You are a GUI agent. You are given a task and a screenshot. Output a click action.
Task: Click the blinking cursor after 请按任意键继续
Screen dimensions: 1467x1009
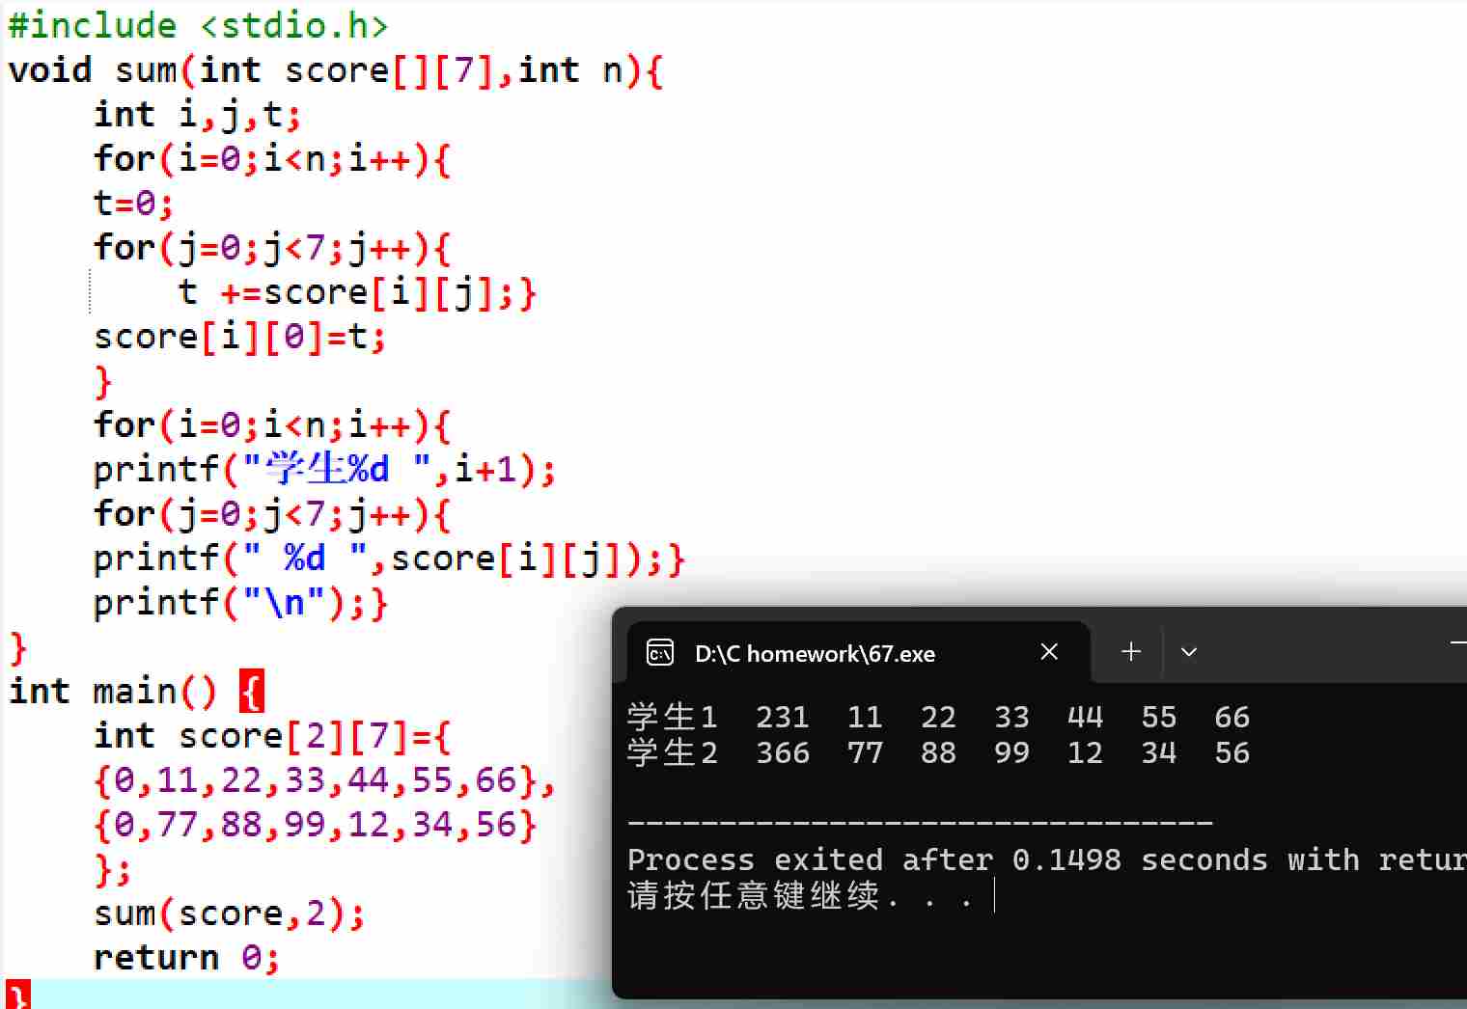pos(995,897)
